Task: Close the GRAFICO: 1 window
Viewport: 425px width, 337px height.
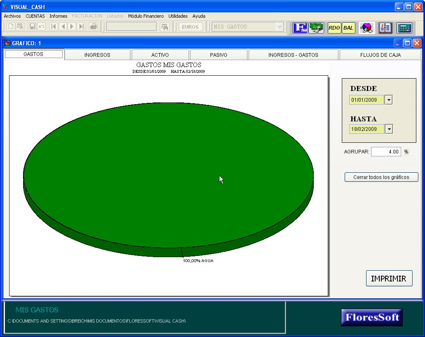Action: point(417,43)
